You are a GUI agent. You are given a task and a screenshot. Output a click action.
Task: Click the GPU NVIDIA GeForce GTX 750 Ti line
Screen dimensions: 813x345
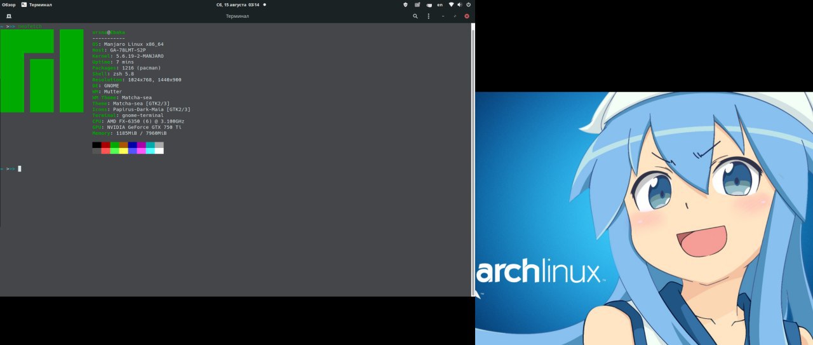[x=137, y=127]
